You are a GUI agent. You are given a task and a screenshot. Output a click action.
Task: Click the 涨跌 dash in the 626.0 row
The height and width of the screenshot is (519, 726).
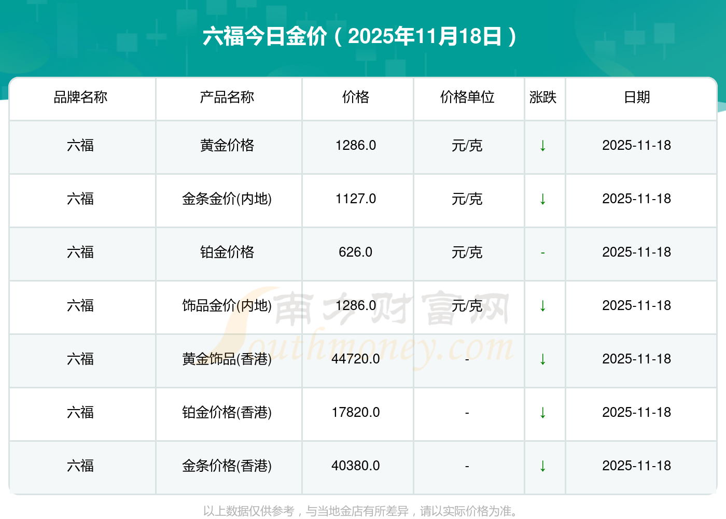[x=543, y=253]
